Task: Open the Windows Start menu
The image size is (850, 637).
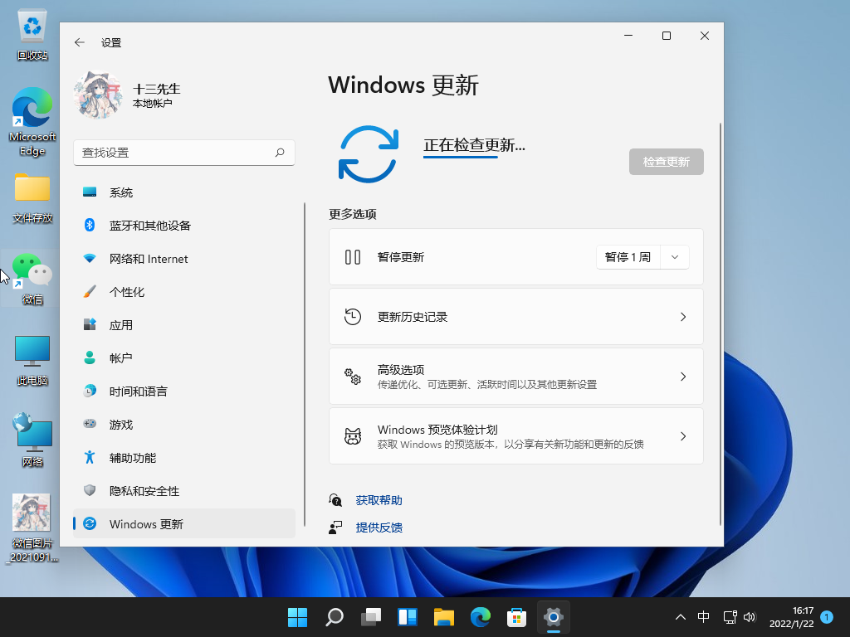Action: pos(297,617)
